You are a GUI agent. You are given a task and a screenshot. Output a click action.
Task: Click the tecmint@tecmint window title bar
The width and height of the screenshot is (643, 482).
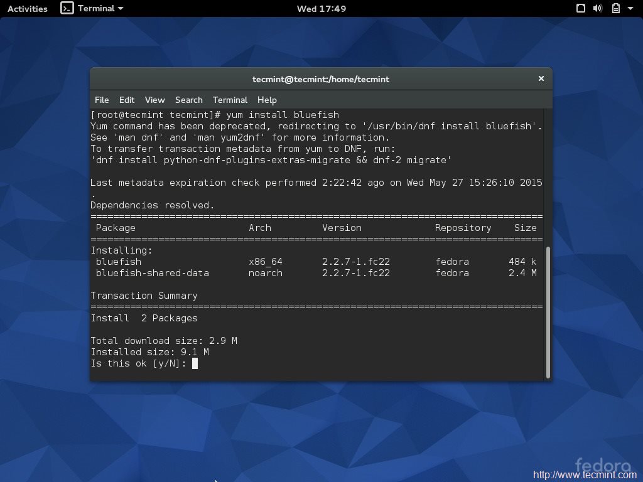pos(321,79)
